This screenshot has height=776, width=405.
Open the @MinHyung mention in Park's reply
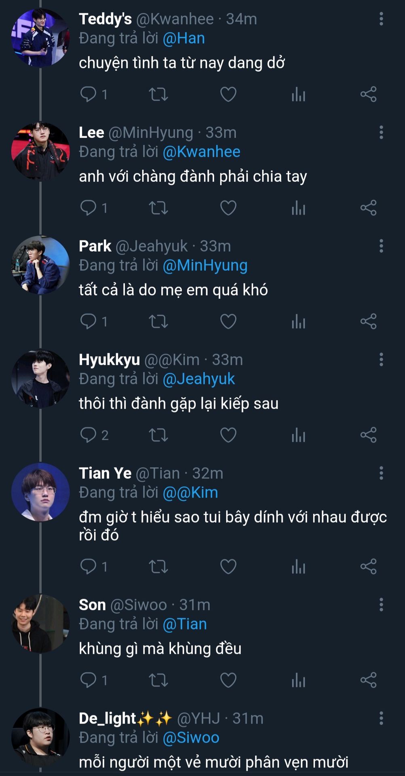[205, 266]
